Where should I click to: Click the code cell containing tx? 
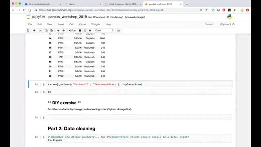[x=139, y=92]
